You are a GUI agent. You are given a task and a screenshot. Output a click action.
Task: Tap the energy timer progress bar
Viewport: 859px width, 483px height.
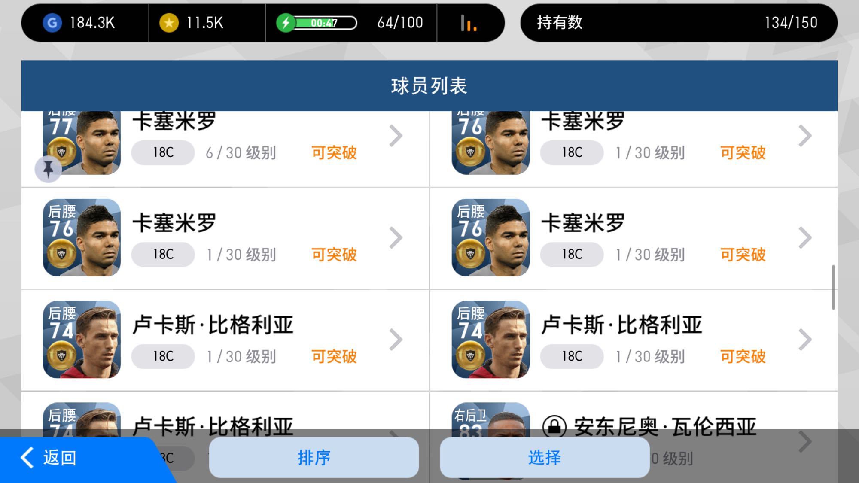point(325,23)
